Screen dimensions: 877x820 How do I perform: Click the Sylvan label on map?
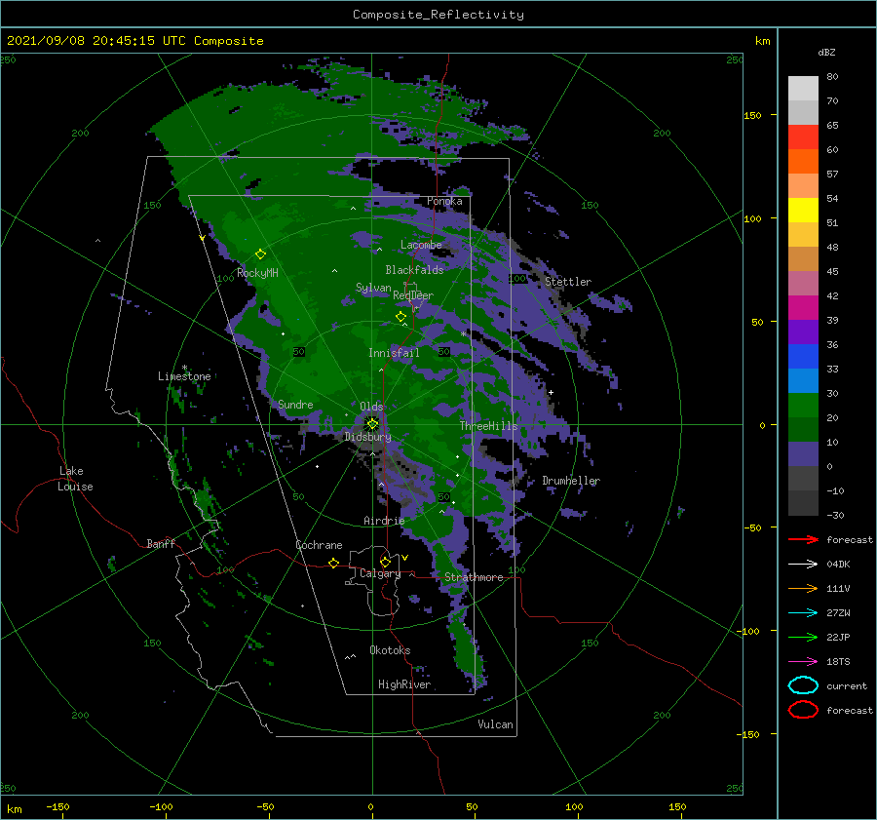coord(373,288)
